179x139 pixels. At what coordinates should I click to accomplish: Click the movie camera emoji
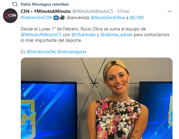62,17
